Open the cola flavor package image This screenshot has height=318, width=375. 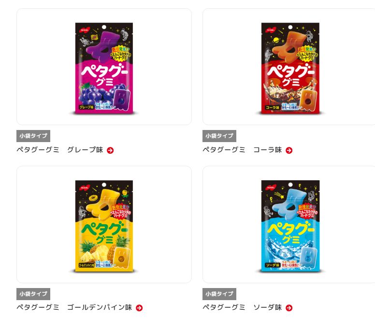coord(290,68)
